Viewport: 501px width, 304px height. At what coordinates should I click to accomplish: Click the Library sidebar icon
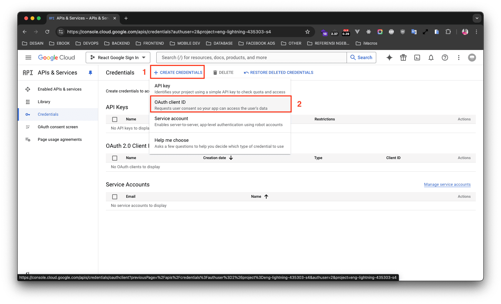(x=28, y=102)
